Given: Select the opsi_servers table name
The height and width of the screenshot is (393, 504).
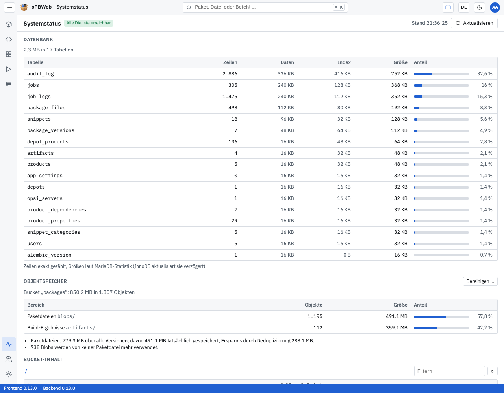Looking at the screenshot, I should [45, 198].
